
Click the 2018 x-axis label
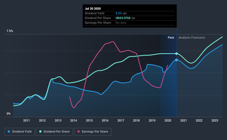coord(136,120)
